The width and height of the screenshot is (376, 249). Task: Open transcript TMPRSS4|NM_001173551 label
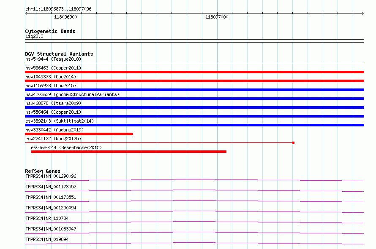tap(51, 197)
